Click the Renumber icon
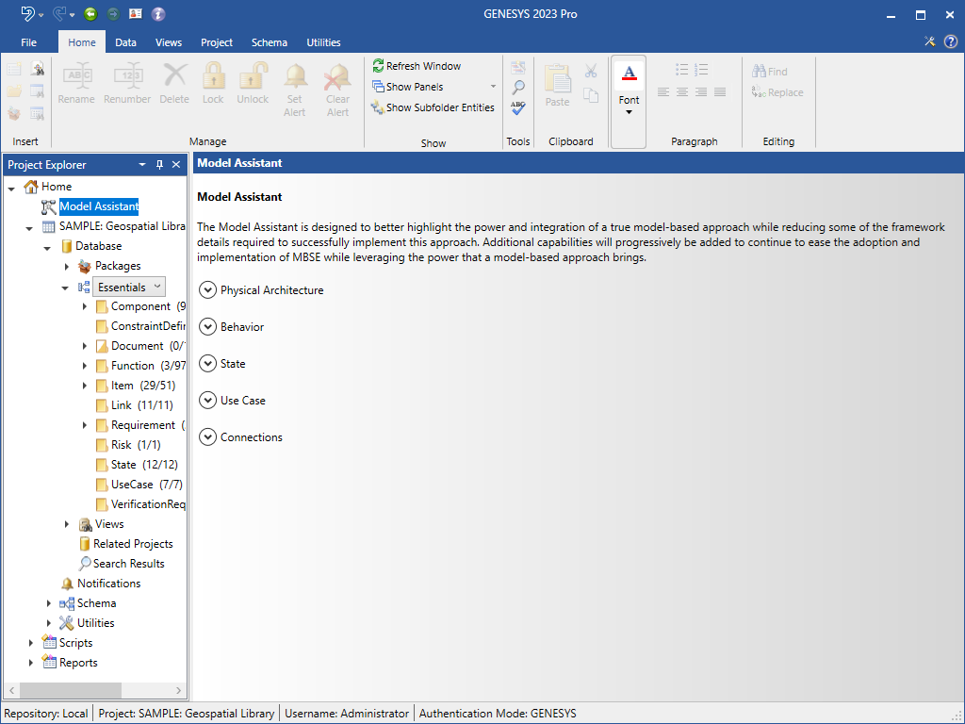 click(x=127, y=75)
